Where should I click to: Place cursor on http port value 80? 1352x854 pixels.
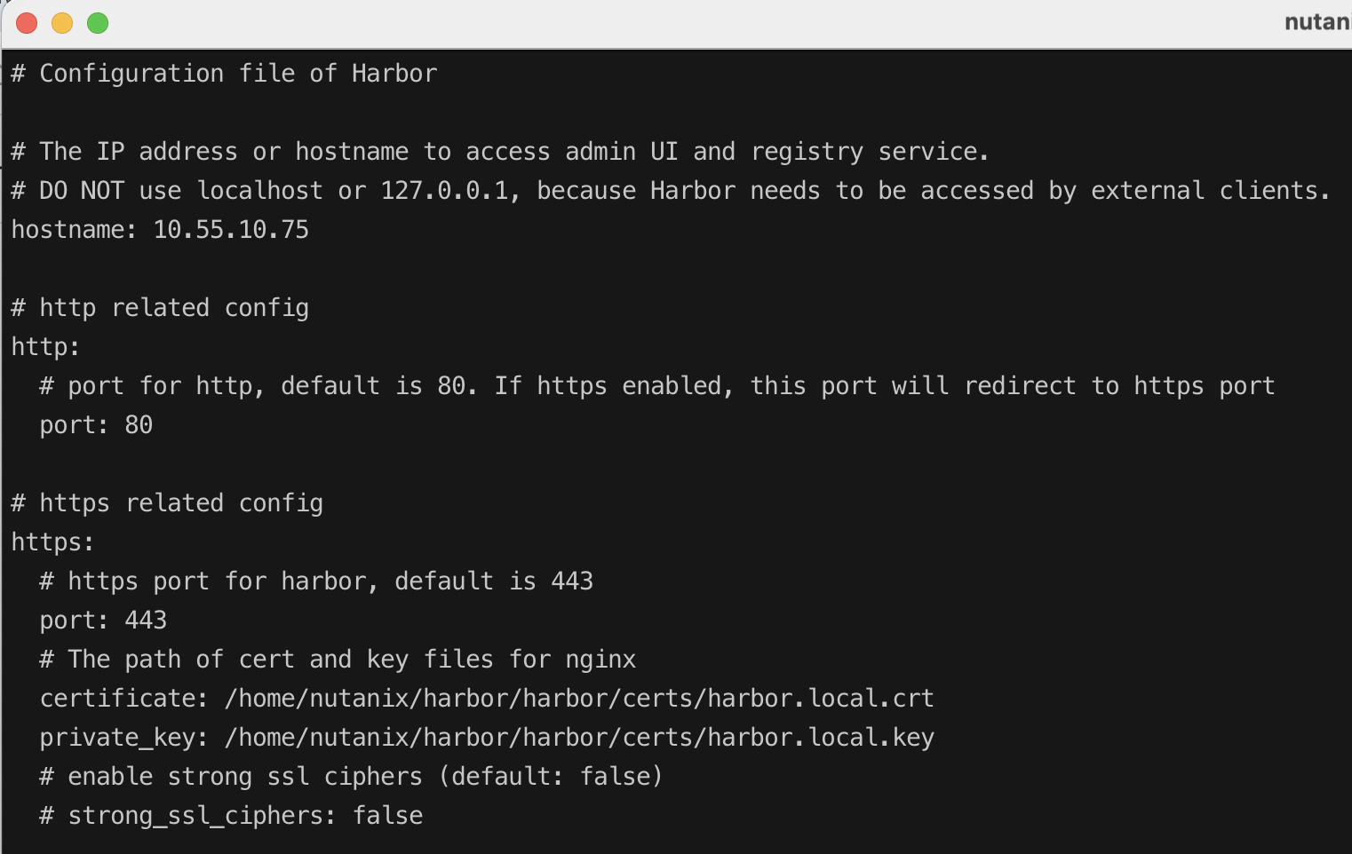click(139, 425)
